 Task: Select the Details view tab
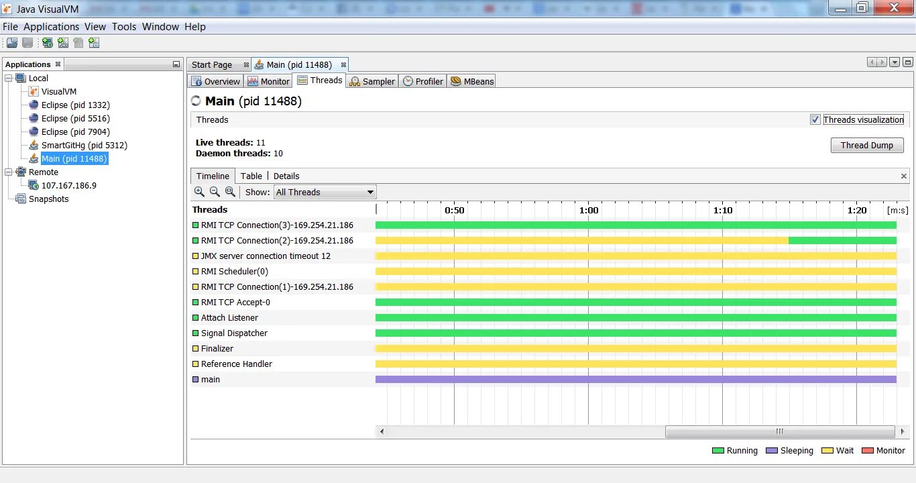(286, 176)
